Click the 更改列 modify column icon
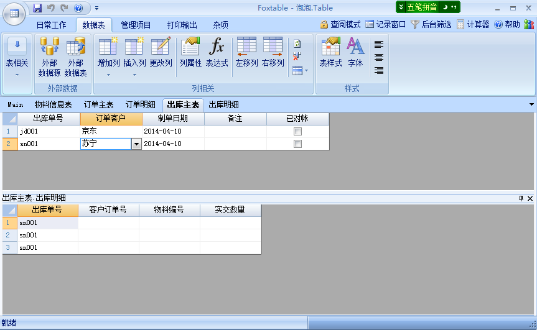The image size is (537, 330). coord(161,47)
